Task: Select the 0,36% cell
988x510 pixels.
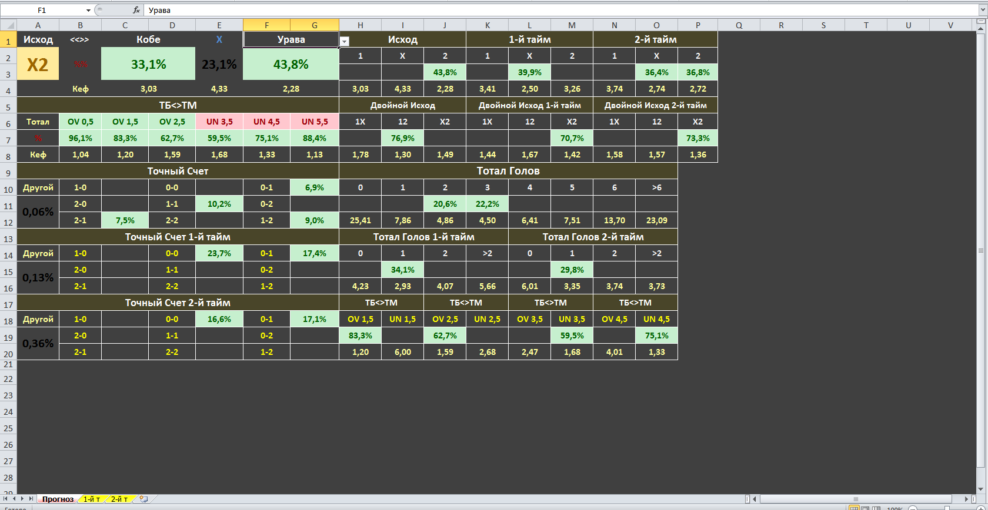Action: (x=38, y=344)
